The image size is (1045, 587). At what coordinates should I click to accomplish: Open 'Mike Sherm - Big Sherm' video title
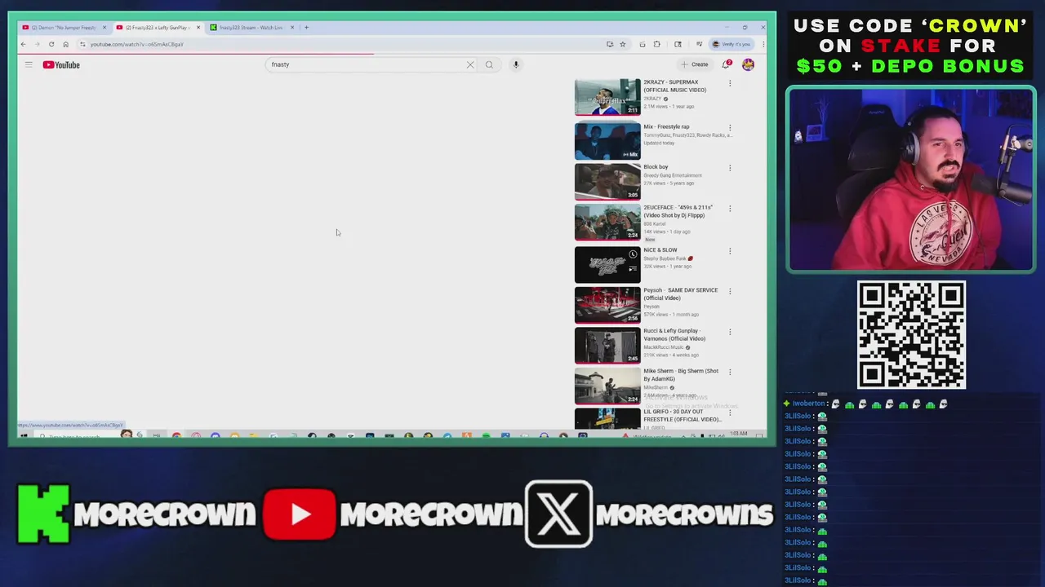point(681,374)
